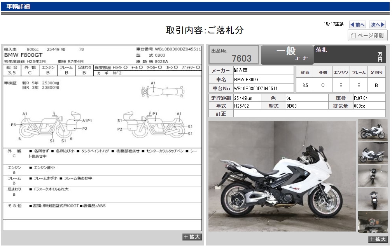Click the 15/17車輌 vehicle counter
The image size is (392, 249).
click(334, 24)
